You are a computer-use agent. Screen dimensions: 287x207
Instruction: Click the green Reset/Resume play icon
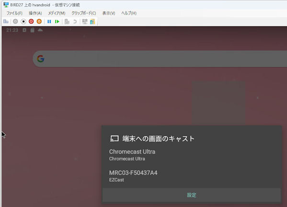pyautogui.click(x=57, y=22)
